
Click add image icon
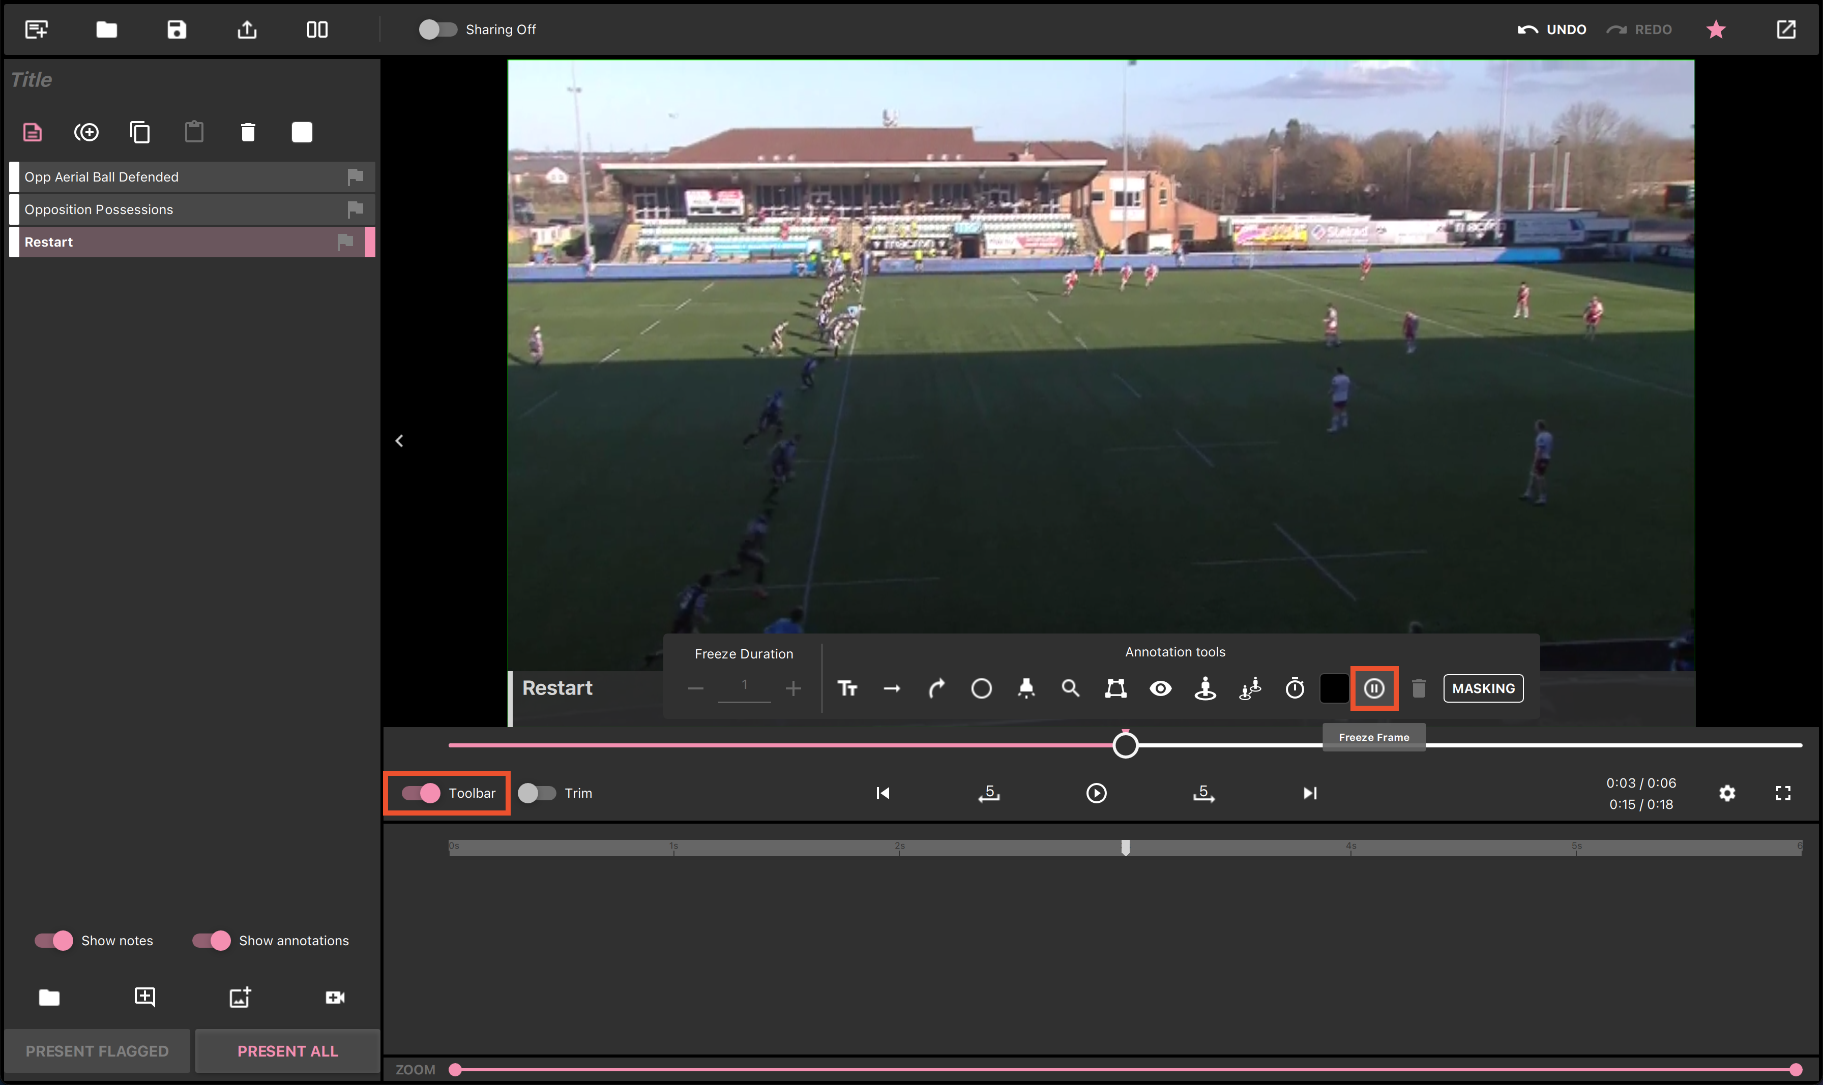tap(240, 997)
